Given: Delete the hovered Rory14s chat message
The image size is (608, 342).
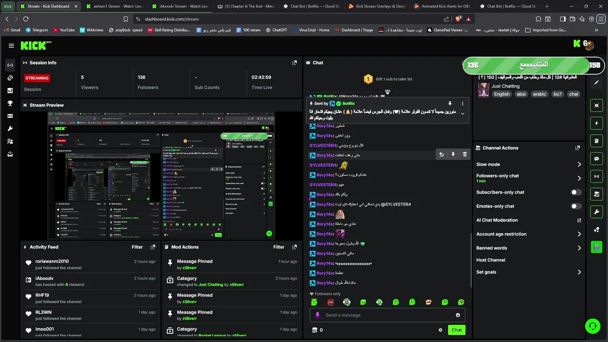Looking at the screenshot, I should click(x=465, y=154).
